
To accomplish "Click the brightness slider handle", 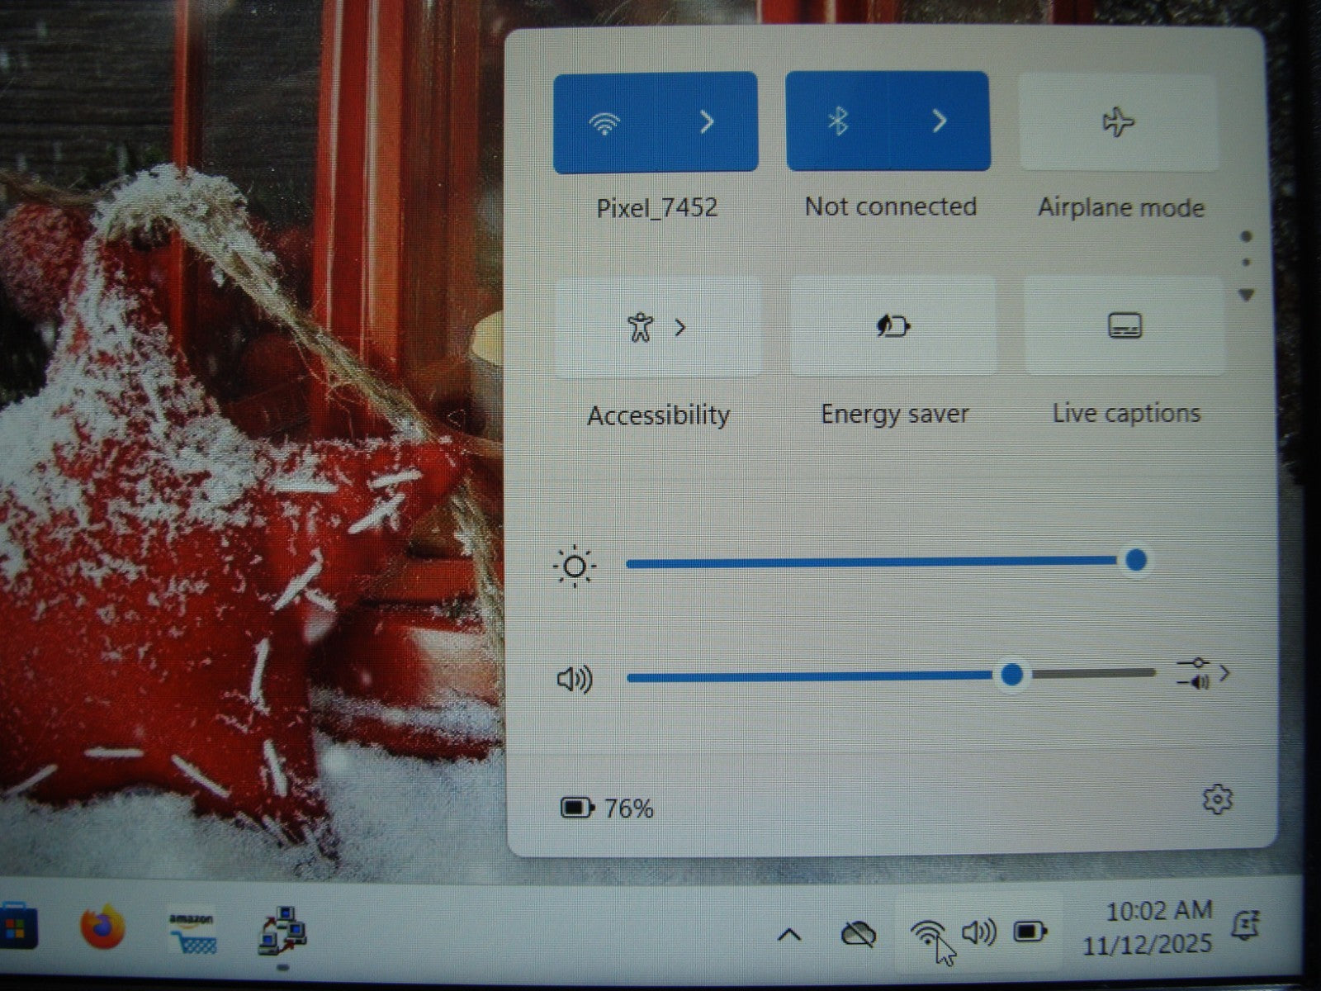I will coord(1136,560).
